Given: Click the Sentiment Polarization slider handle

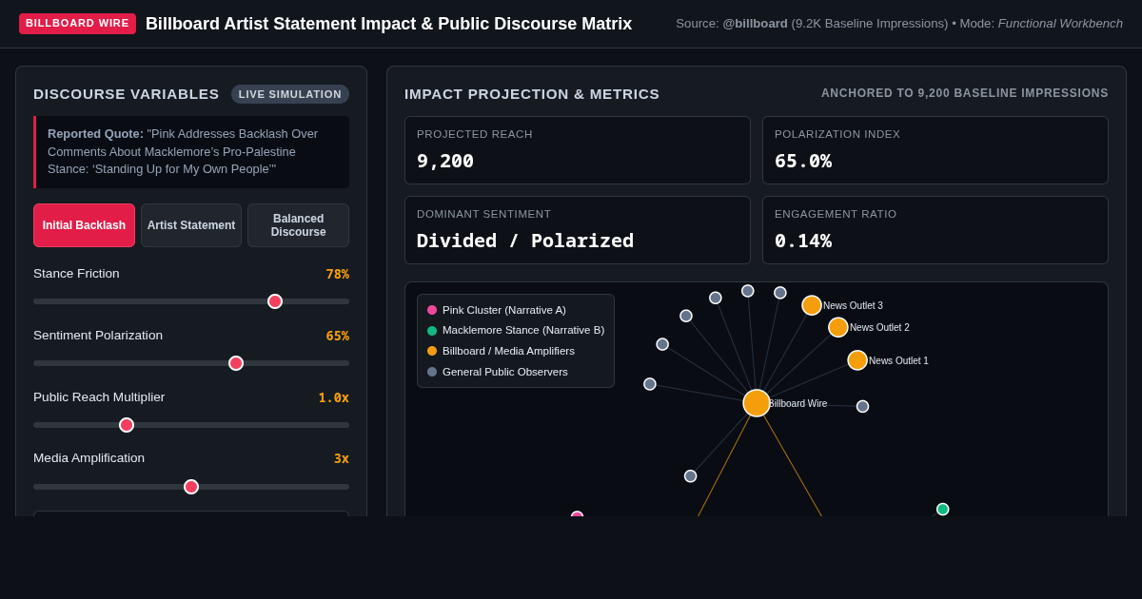Looking at the screenshot, I should (236, 363).
